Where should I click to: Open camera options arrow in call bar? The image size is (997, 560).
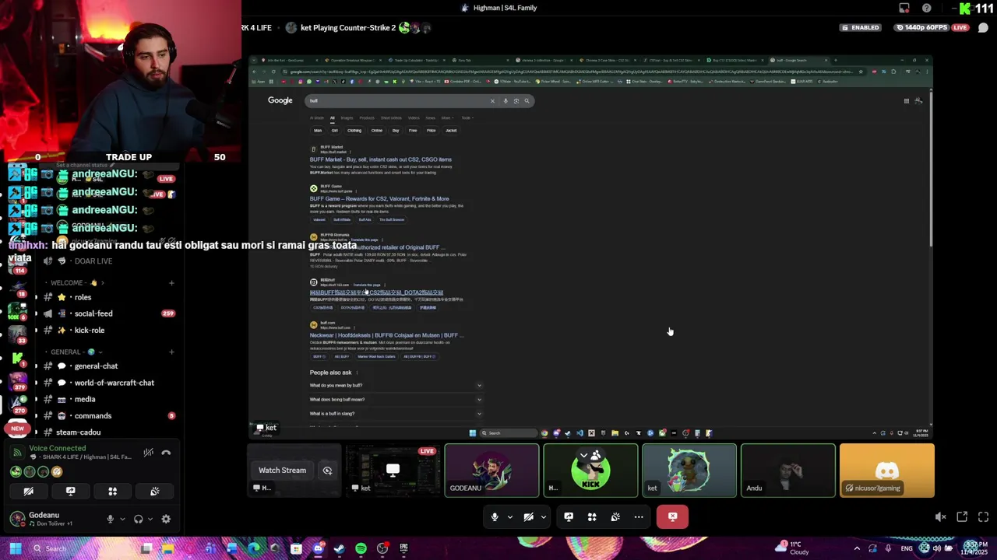(544, 516)
